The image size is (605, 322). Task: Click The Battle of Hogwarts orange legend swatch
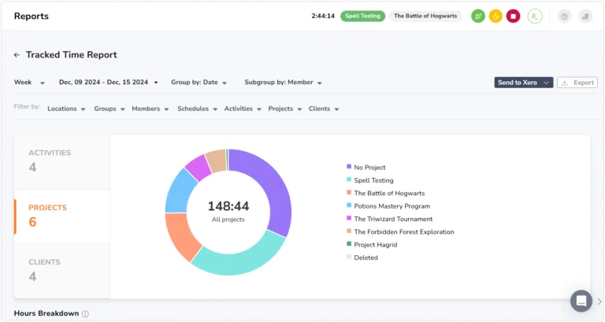click(349, 192)
